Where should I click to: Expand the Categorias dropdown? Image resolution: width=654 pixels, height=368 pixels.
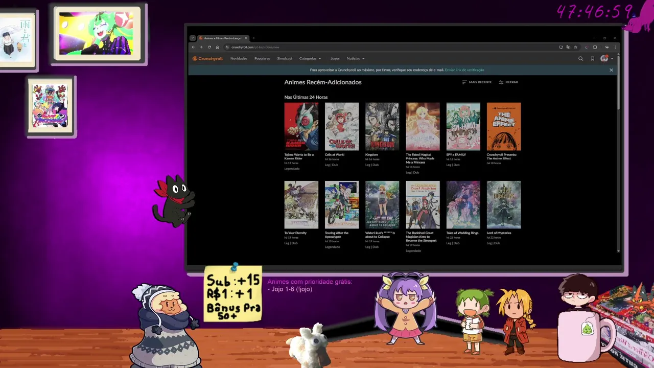pyautogui.click(x=310, y=59)
